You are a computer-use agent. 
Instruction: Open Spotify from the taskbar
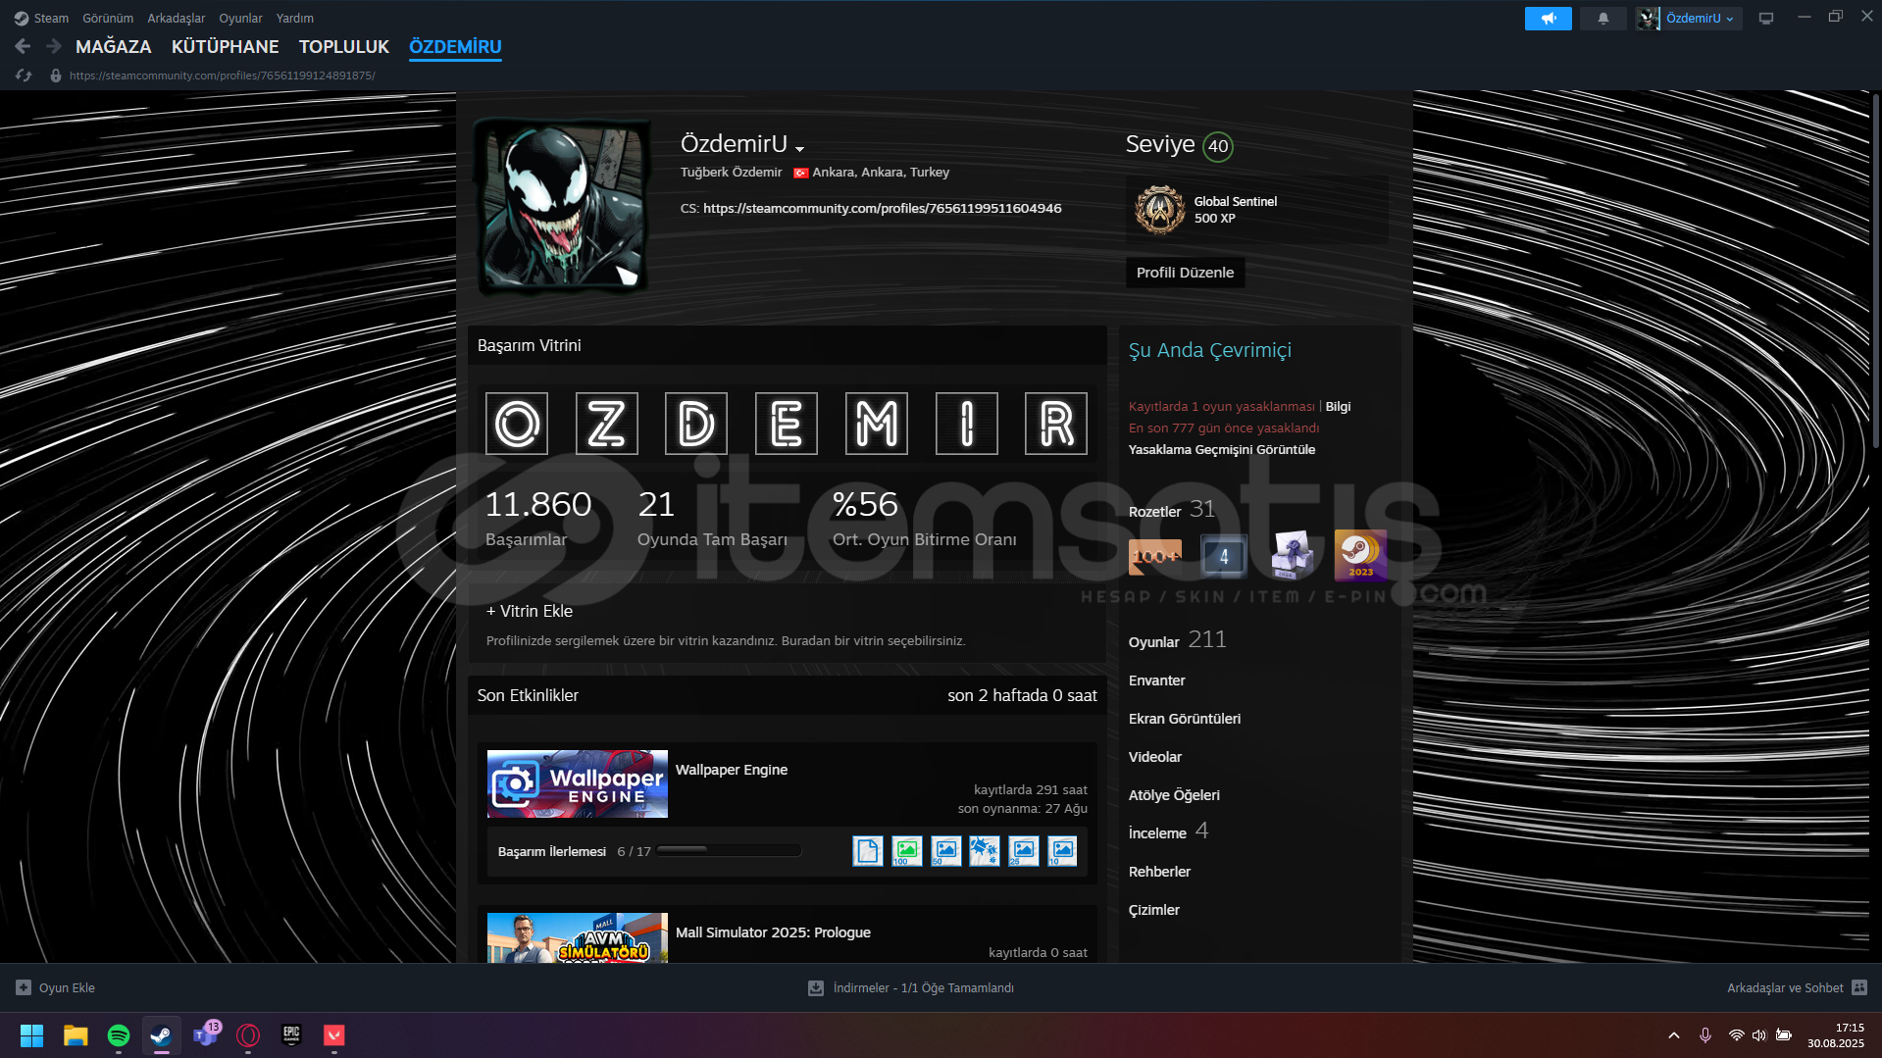click(x=119, y=1035)
